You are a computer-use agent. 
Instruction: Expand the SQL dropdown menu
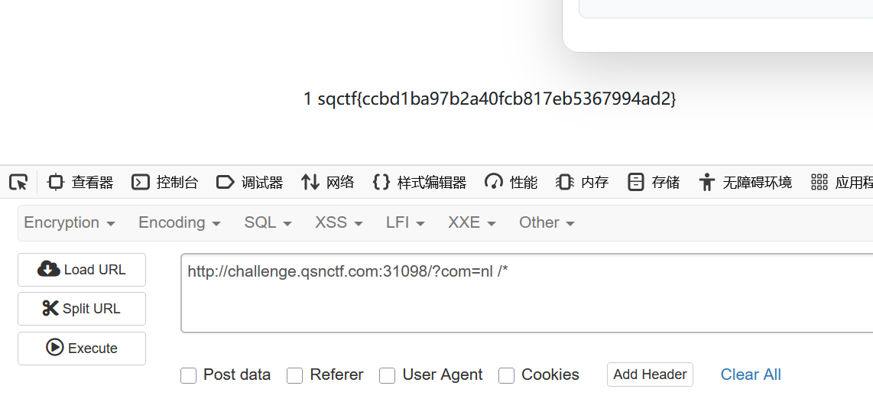pos(268,222)
